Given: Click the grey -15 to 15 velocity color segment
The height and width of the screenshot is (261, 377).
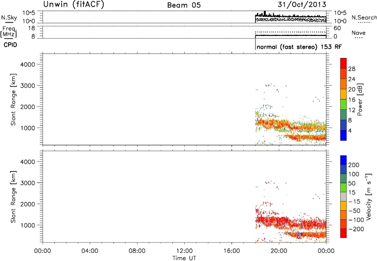Looking at the screenshot, I should click(x=344, y=196).
